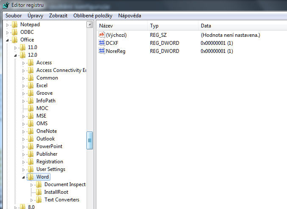Expand the User Settings key
This screenshot has height=209, width=287.
click(23, 170)
